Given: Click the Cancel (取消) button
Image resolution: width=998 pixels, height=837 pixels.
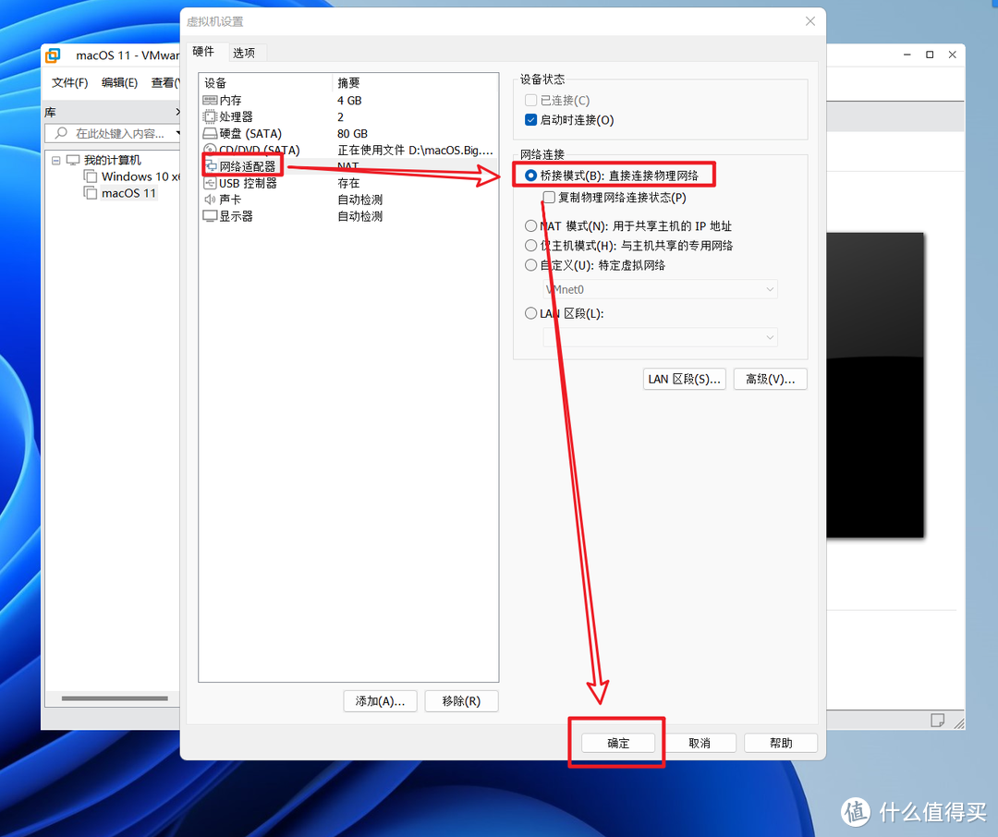Looking at the screenshot, I should pos(700,743).
